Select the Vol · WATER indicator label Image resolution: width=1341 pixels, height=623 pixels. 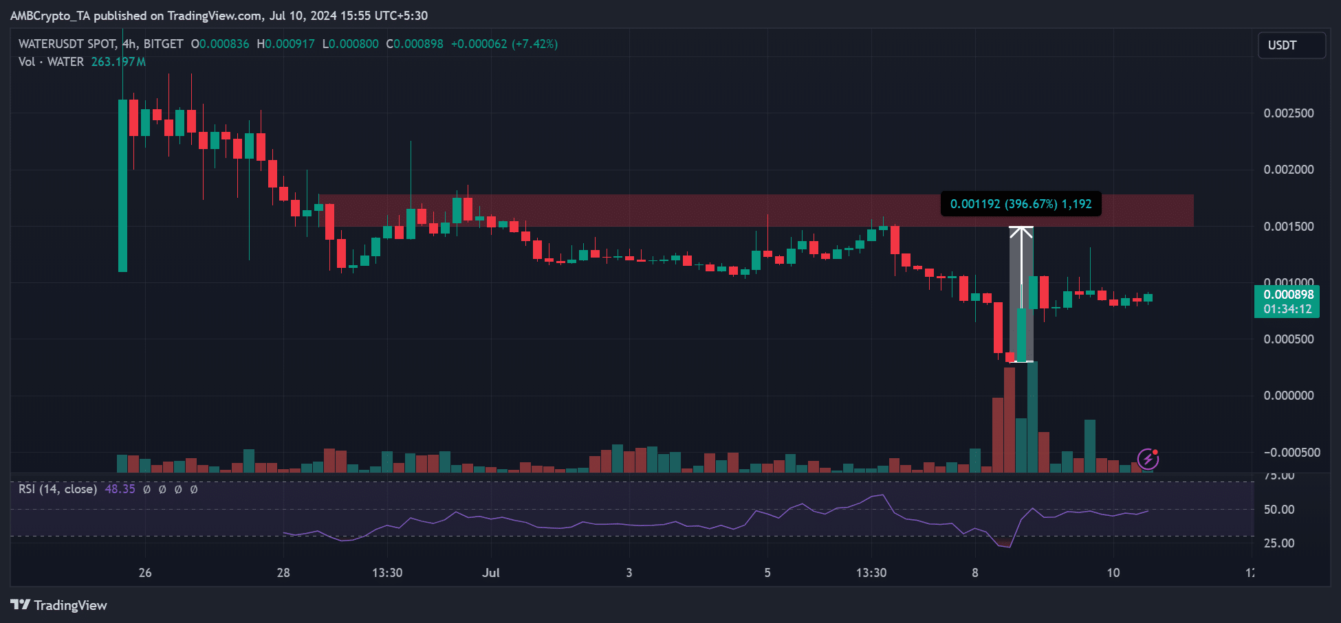click(52, 62)
